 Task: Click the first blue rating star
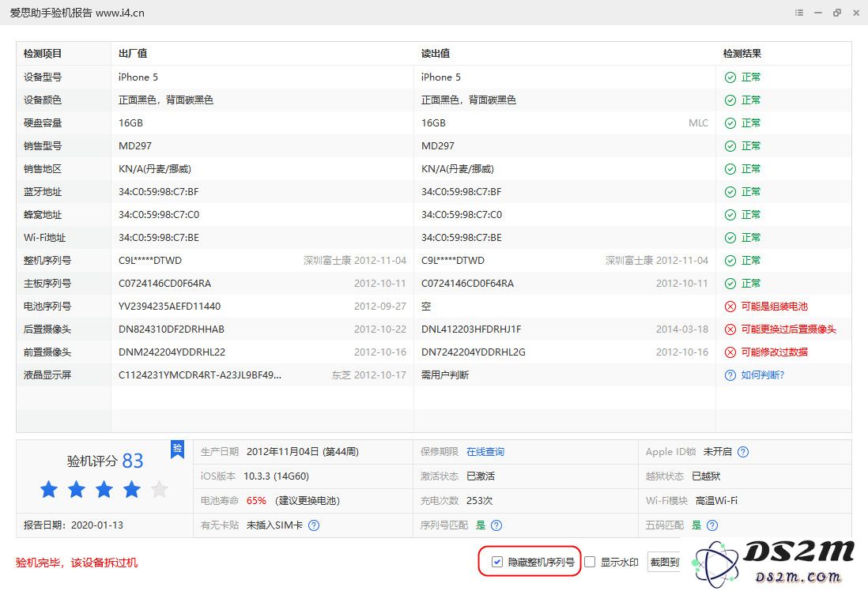[x=49, y=489]
